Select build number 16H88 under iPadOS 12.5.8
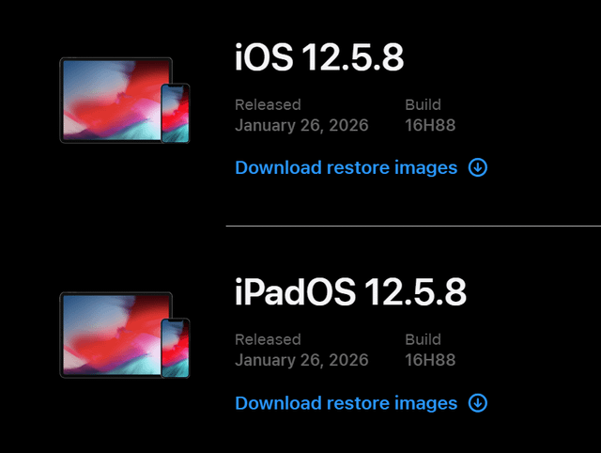Image resolution: width=601 pixels, height=453 pixels. (430, 360)
